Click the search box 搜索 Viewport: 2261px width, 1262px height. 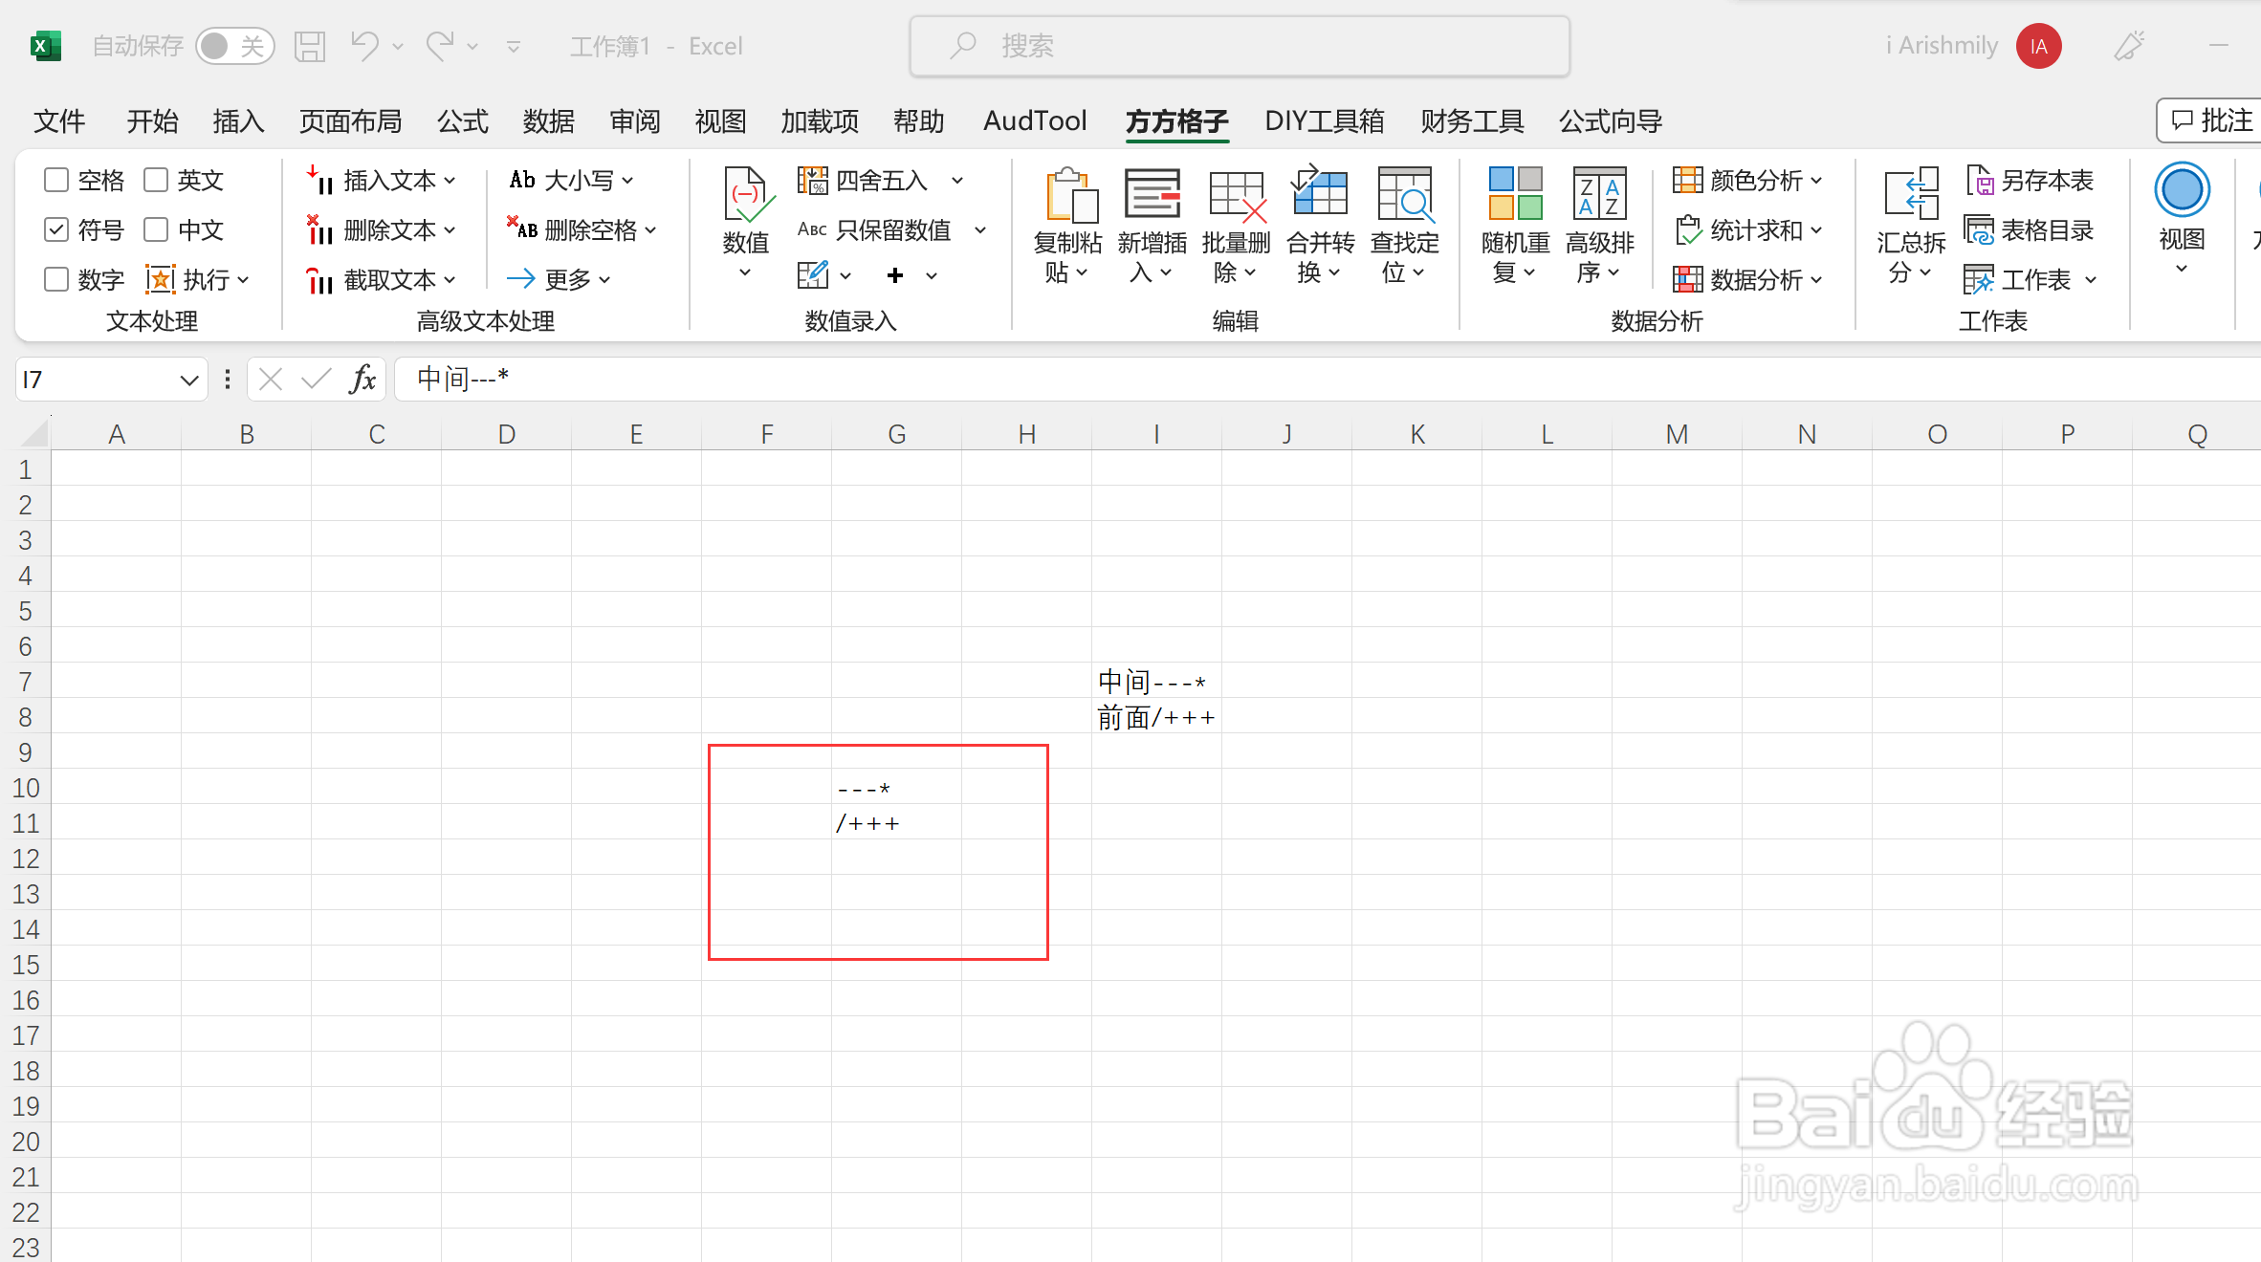point(1240,46)
